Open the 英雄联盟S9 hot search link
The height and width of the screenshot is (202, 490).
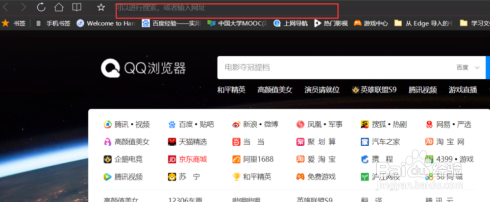tap(374, 90)
